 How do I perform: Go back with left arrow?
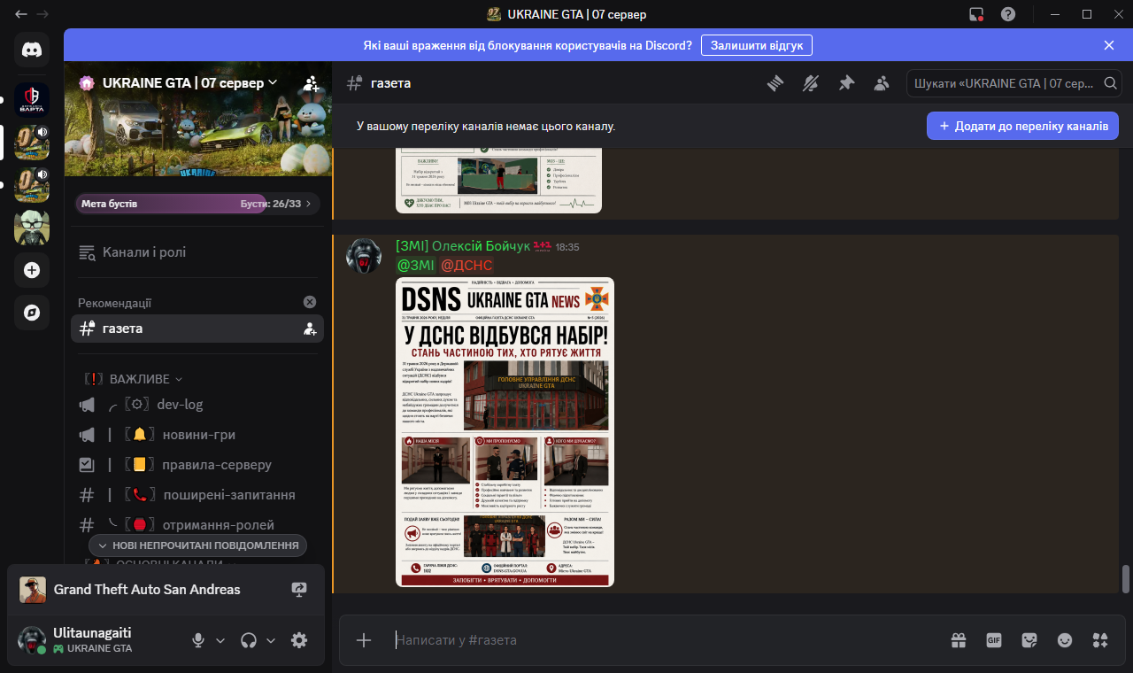pyautogui.click(x=20, y=14)
